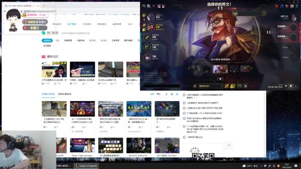Viewport: 301px width, 169px height.
Task: Open first 最新动态 video thumbnail
Action: tap(54, 69)
